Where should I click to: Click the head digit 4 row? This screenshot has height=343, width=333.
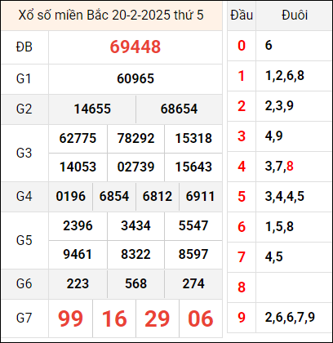point(279,167)
